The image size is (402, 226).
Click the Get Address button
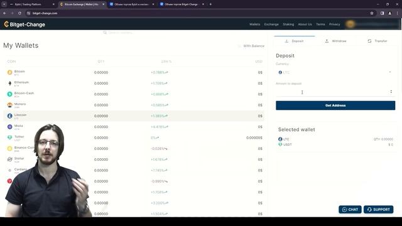pos(335,105)
